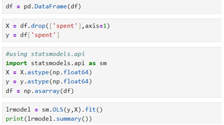Click float64 in the y.astype line
Screen dimensions: 224x125
click(76, 82)
